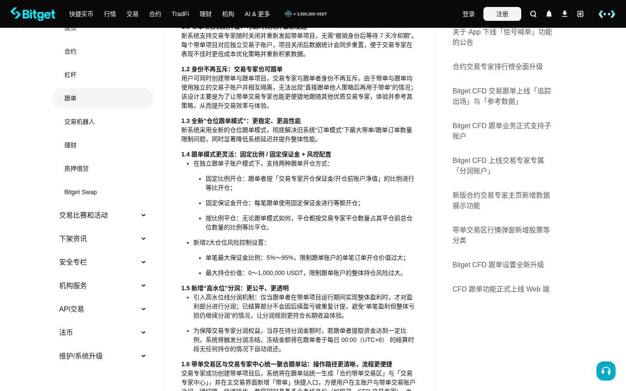Expand 维护/系统升级 section
This screenshot has height=391, width=626.
[103, 356]
